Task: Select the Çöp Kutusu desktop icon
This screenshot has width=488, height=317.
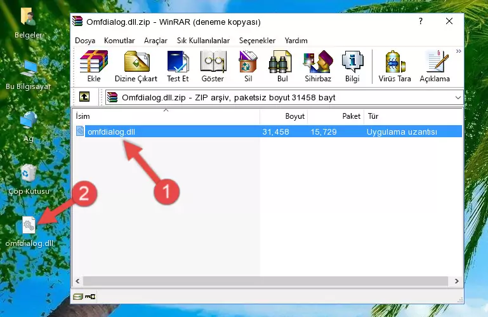Action: point(29,179)
